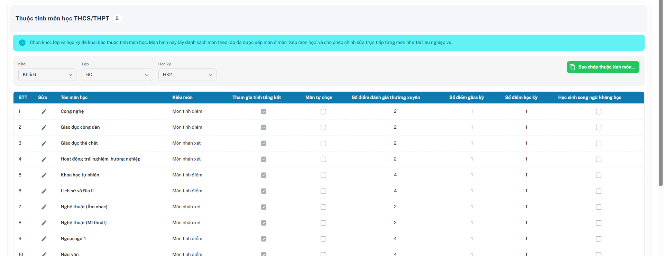Edit the Công nghệ subject row
Screen dimensions: 664x256
[x=44, y=111]
